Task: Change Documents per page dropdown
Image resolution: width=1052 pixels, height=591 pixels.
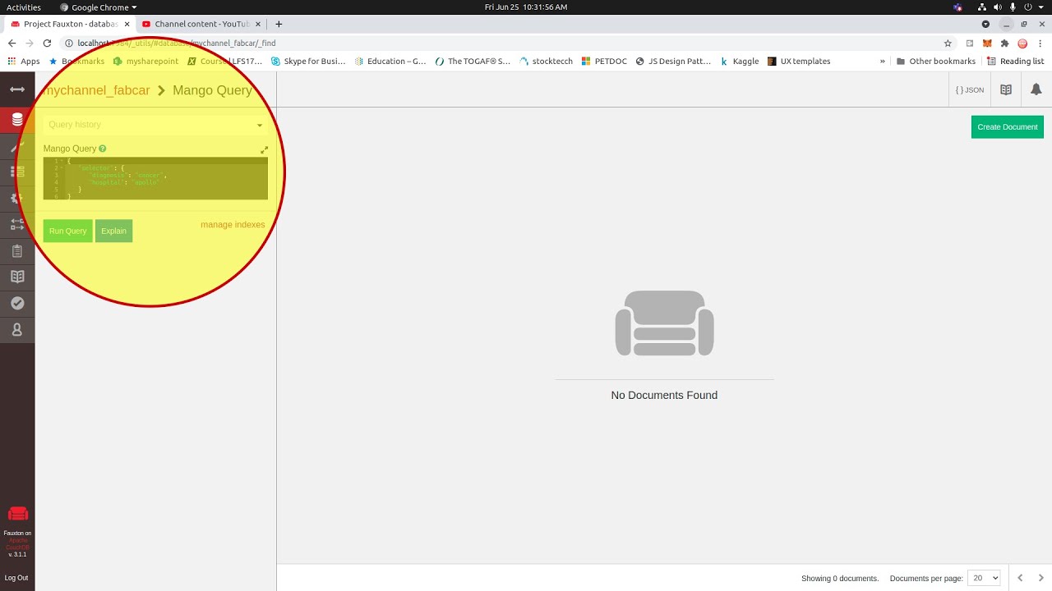Action: 984,578
